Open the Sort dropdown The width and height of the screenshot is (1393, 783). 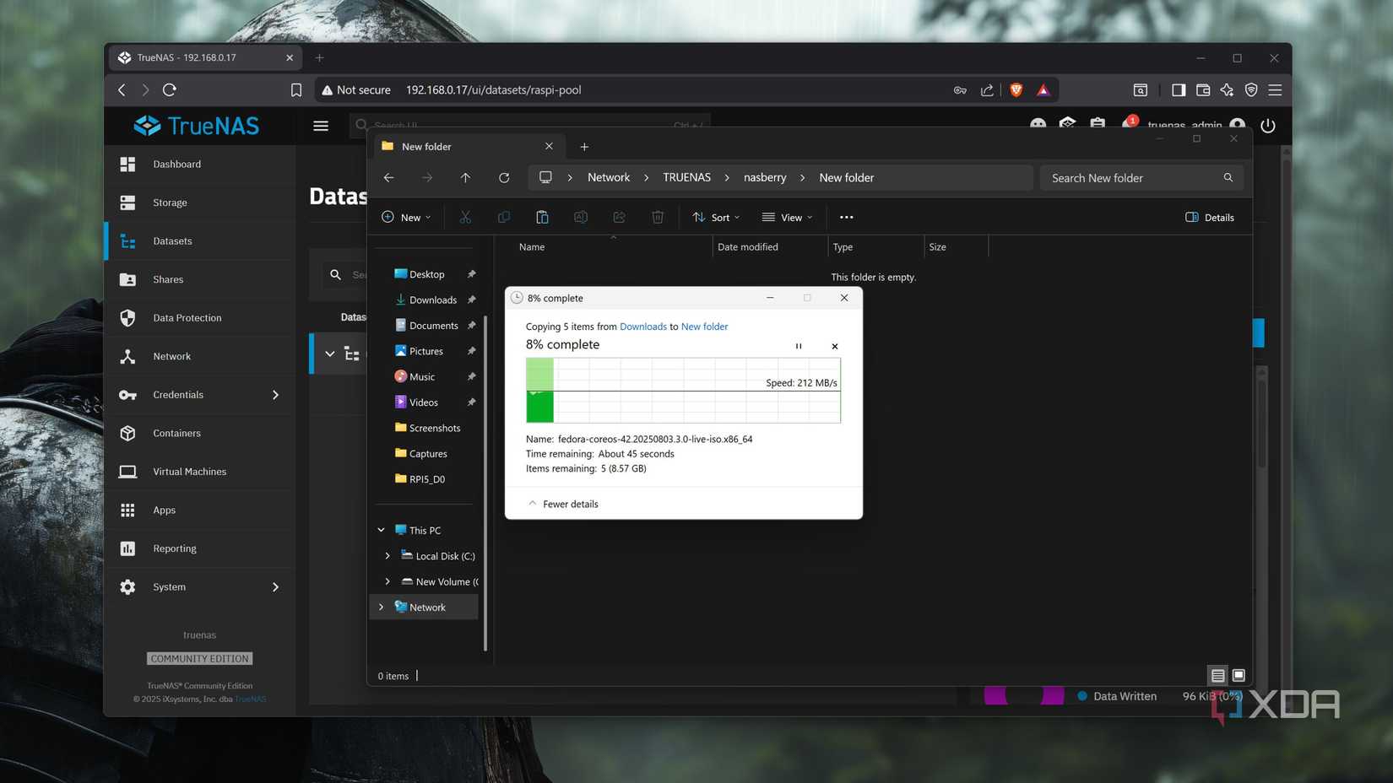click(x=716, y=217)
